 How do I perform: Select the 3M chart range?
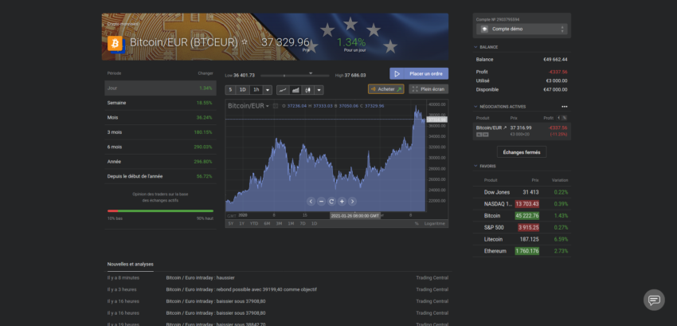(279, 223)
